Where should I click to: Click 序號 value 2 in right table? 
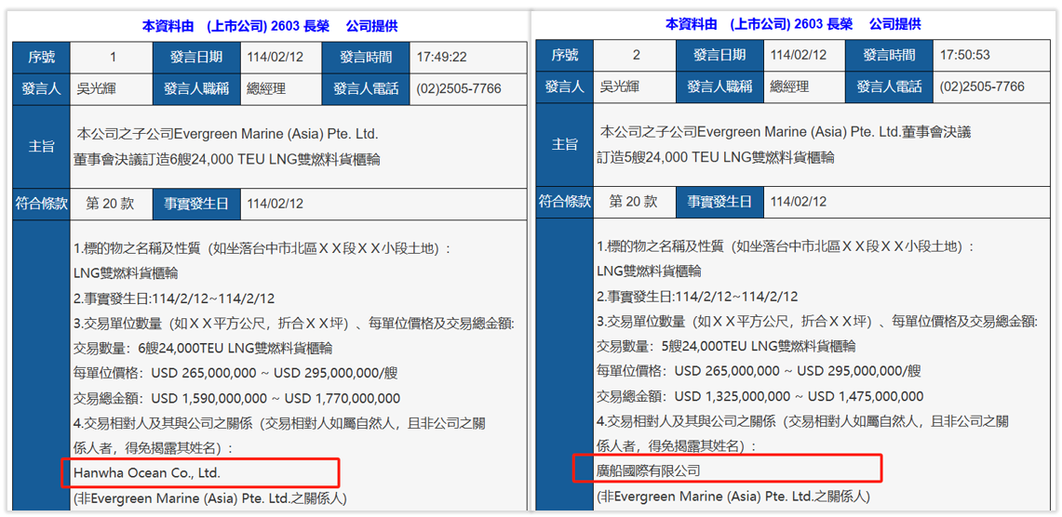(637, 55)
